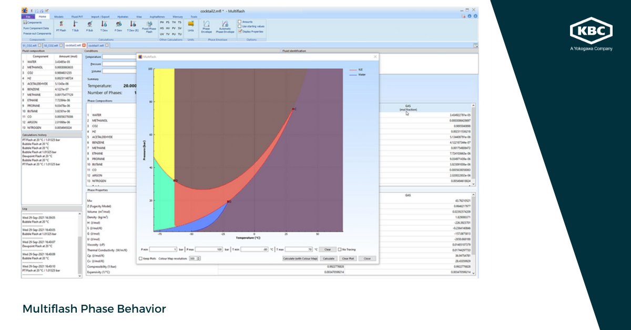Click the P min input field

click(x=164, y=249)
